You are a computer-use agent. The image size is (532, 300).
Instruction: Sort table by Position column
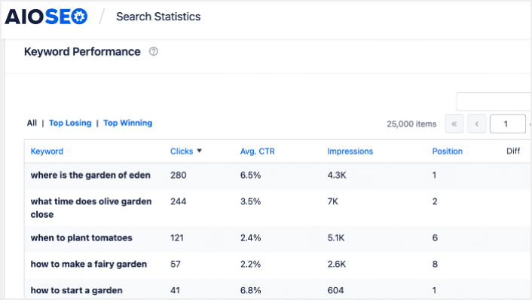447,152
